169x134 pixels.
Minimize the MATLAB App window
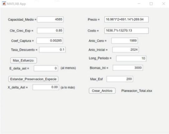(139, 3)
